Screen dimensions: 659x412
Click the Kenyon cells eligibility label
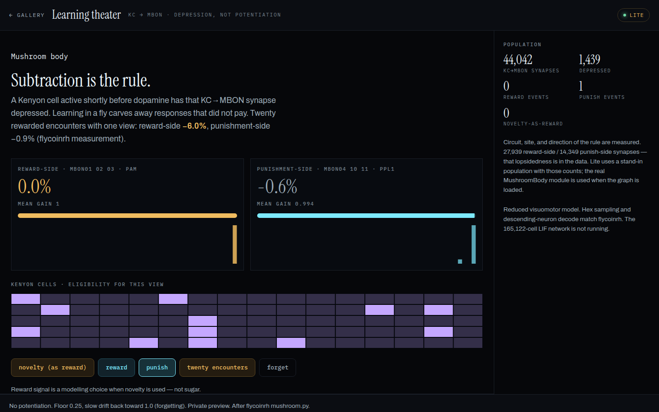point(87,285)
